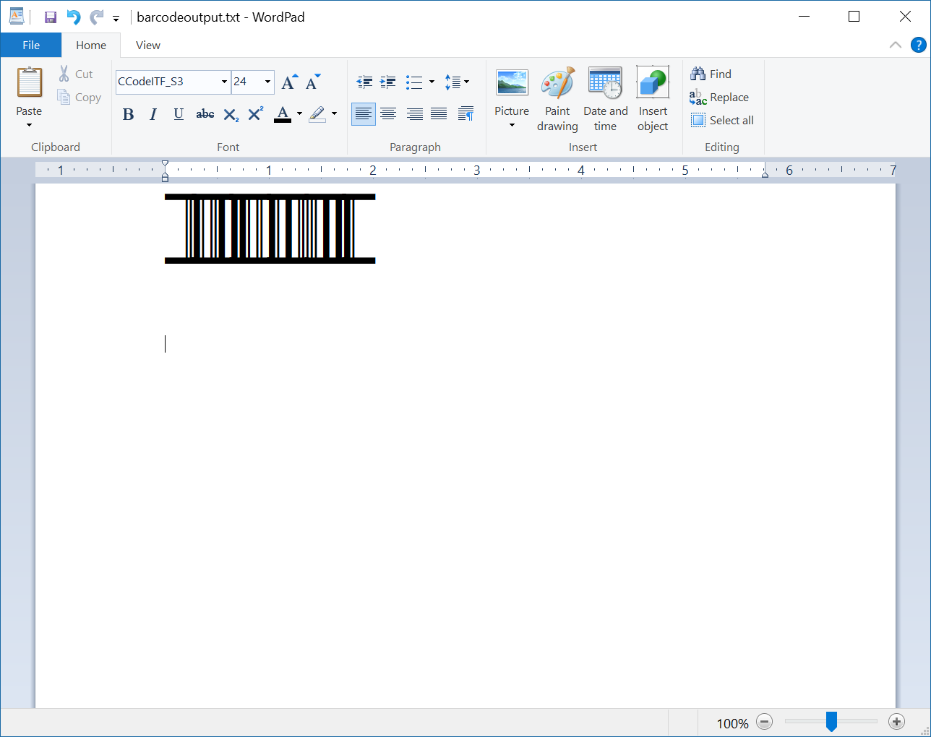Open Customize Quick Access Toolbar arrow
The width and height of the screenshot is (931, 737).
pyautogui.click(x=116, y=19)
